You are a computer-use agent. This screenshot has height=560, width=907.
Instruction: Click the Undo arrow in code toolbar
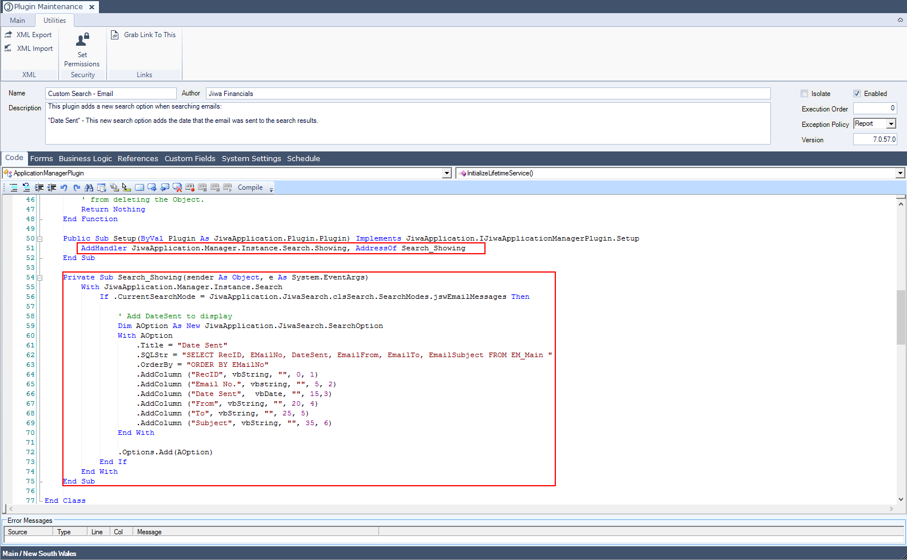pos(64,187)
